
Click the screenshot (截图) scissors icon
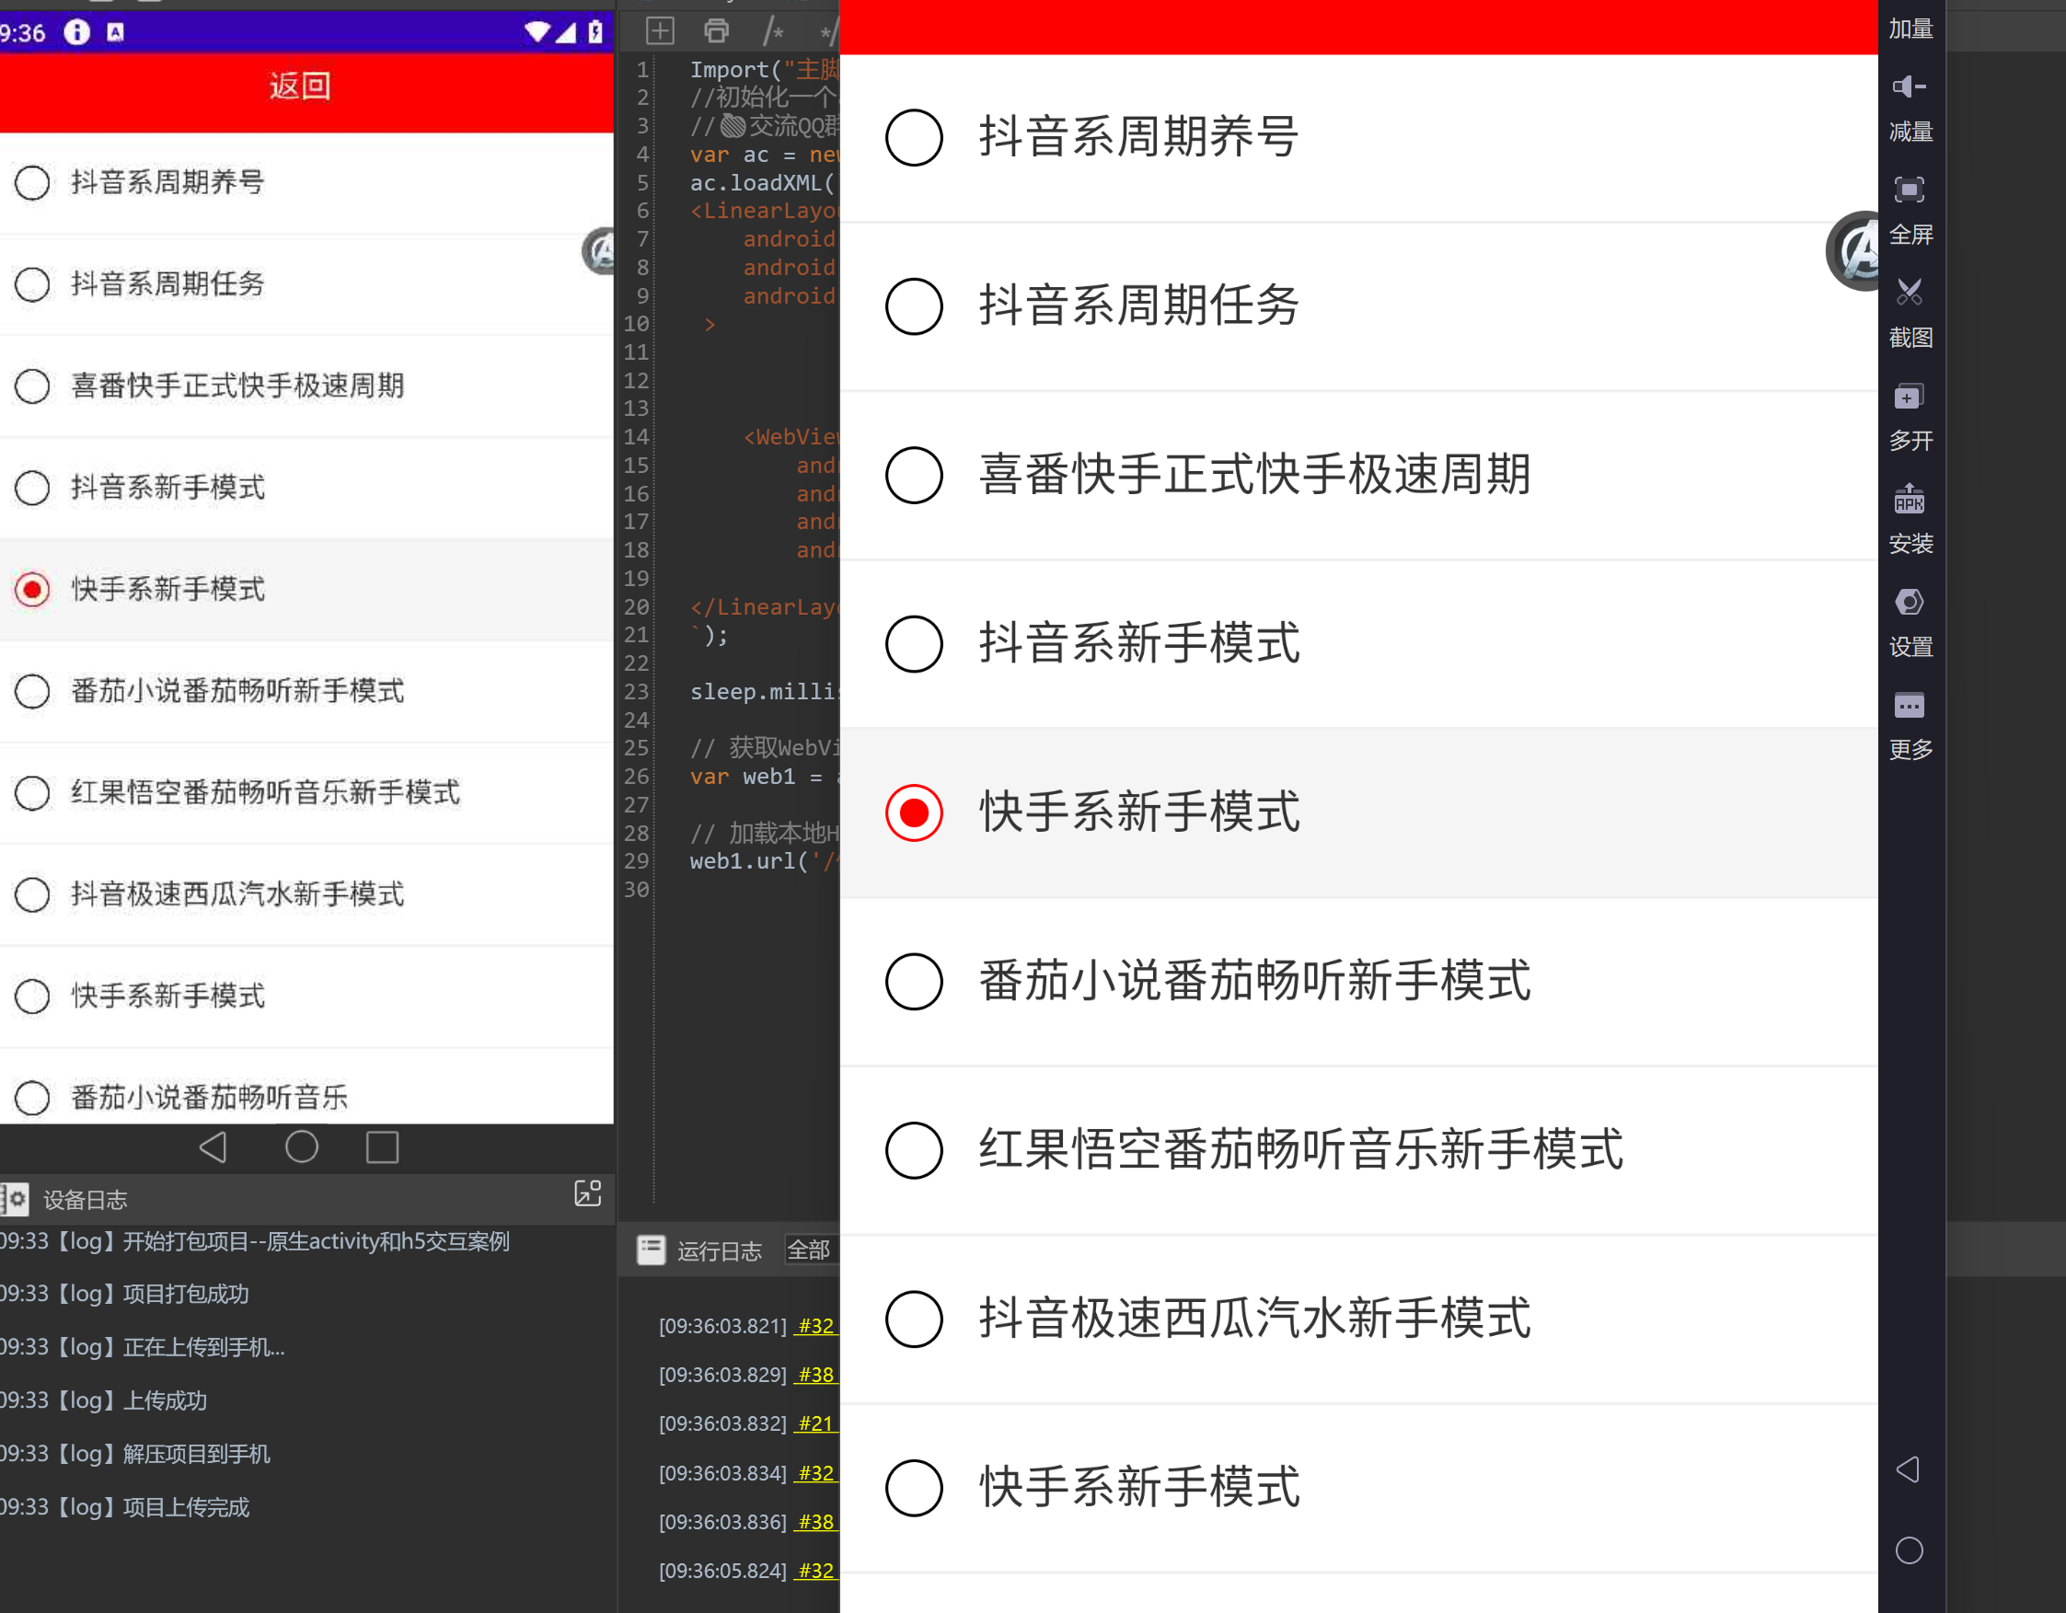click(x=1908, y=293)
